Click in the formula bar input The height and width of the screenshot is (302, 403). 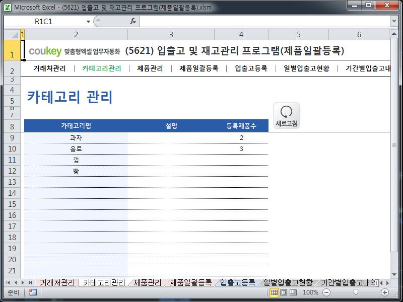pyautogui.click(x=265, y=21)
